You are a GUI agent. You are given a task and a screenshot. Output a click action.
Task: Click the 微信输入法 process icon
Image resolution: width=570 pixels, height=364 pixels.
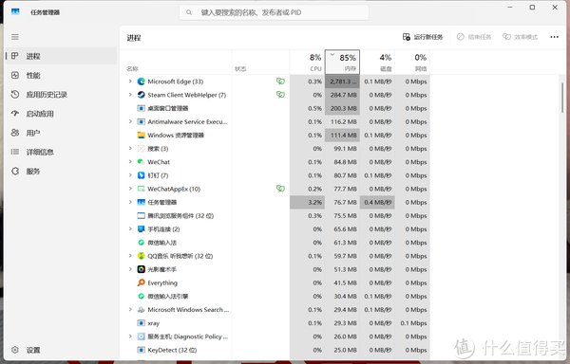pyautogui.click(x=141, y=243)
